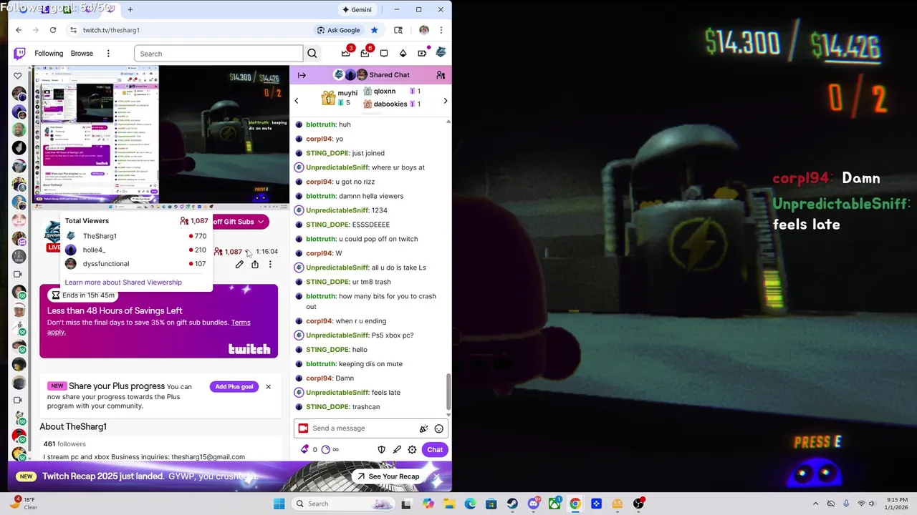Click top gifter muyhi in leaderboard

(x=339, y=97)
